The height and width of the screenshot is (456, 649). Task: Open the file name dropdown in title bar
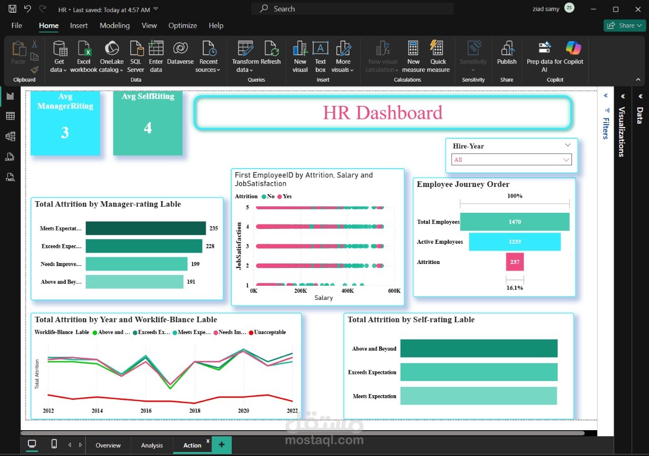click(x=156, y=9)
